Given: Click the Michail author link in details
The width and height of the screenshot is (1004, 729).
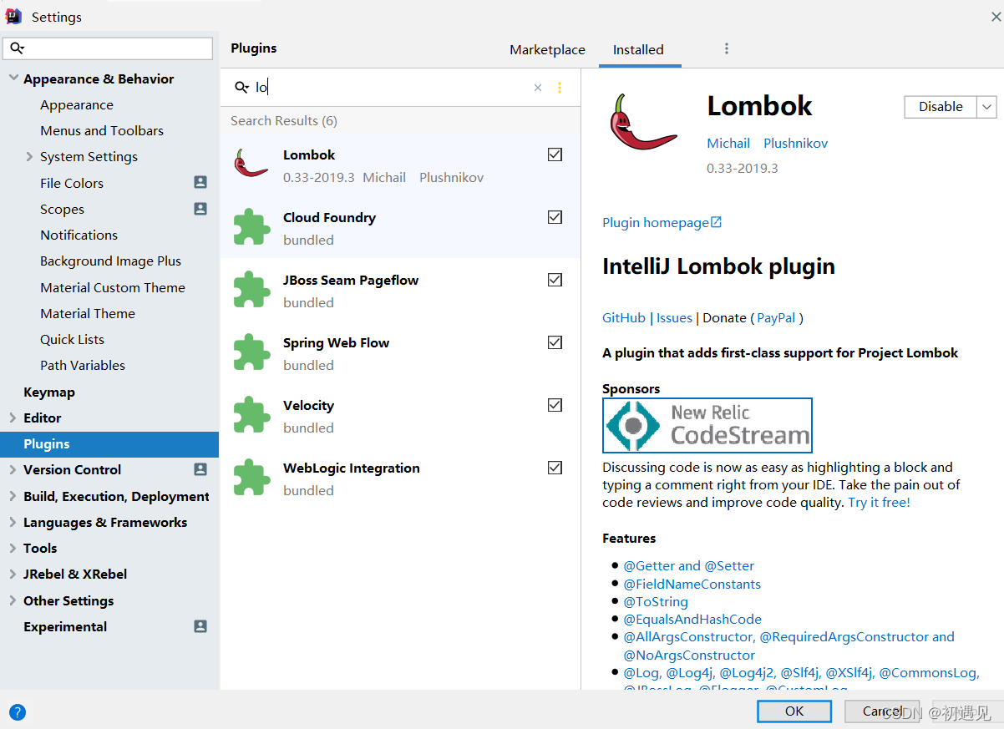Looking at the screenshot, I should pyautogui.click(x=728, y=143).
